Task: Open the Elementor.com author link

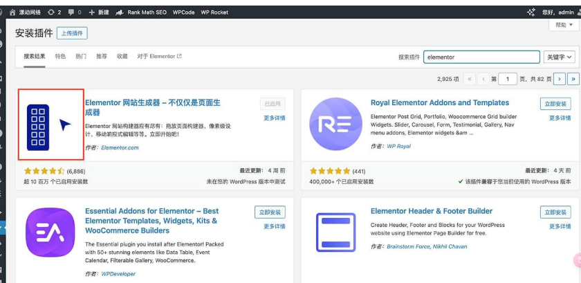Action: (120, 147)
